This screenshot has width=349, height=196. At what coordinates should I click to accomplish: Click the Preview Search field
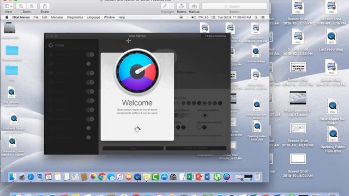coord(234,7)
